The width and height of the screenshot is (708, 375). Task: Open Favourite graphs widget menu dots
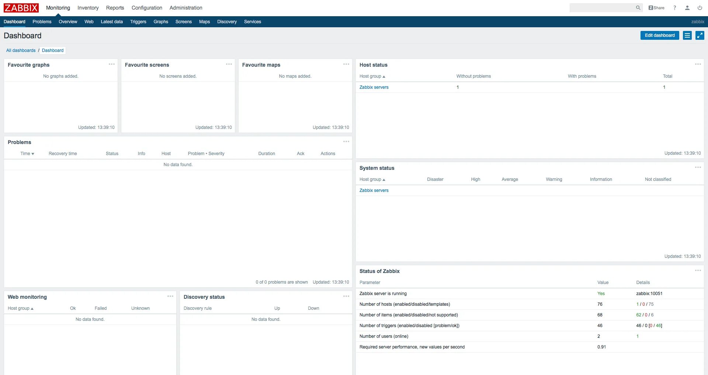(x=112, y=64)
